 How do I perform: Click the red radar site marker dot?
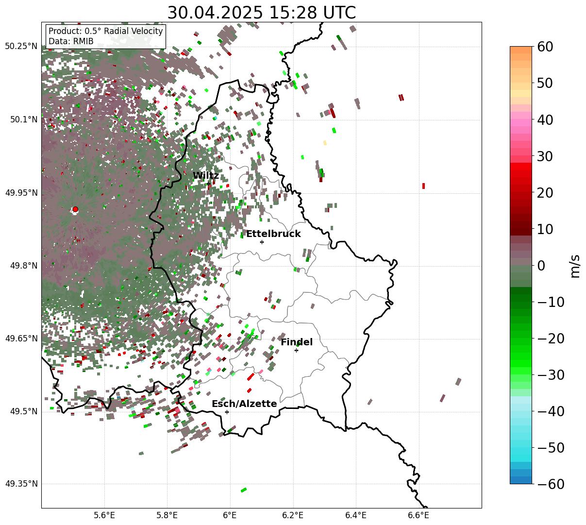75,209
